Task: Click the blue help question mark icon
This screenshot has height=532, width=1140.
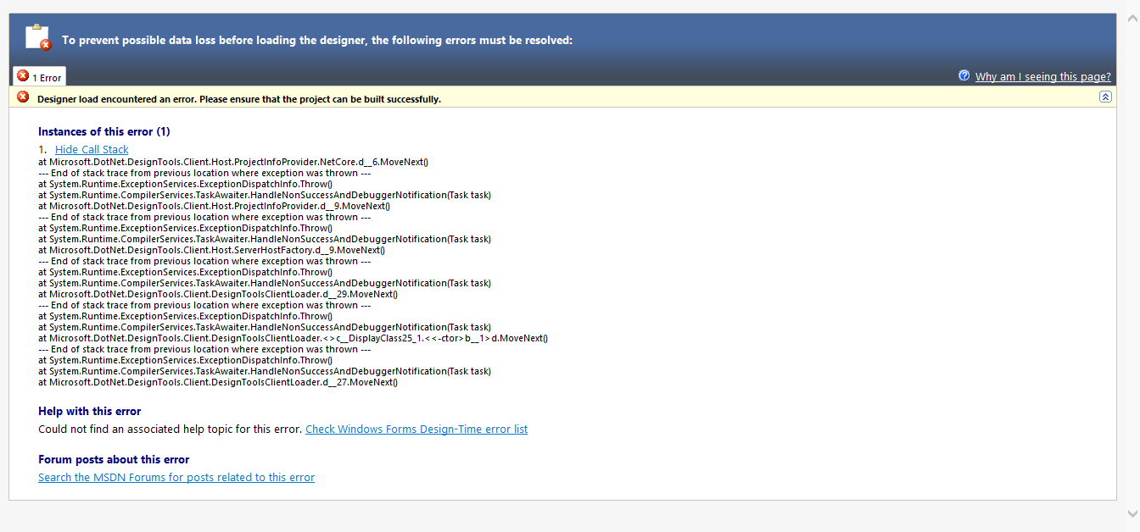Action: tap(964, 75)
